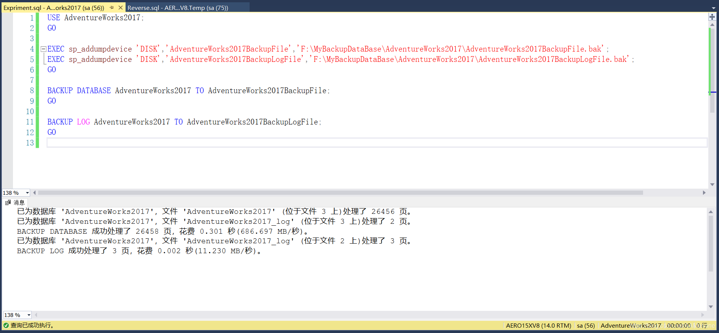719x333 pixels.
Task: Click the 查询已成功执行 status text
Action: [33, 325]
